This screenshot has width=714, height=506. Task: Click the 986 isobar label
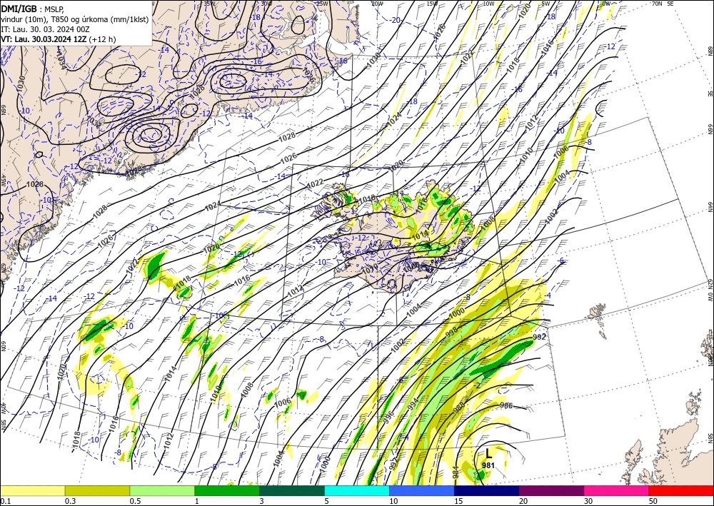coord(506,405)
